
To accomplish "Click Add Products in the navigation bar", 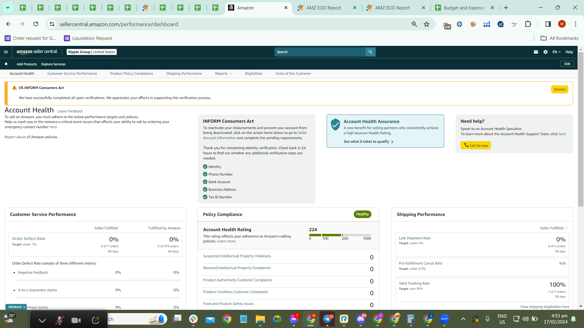I will coord(27,64).
